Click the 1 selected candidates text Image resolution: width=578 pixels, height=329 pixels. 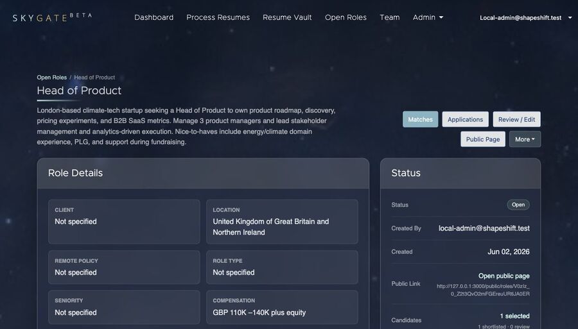pos(514,316)
